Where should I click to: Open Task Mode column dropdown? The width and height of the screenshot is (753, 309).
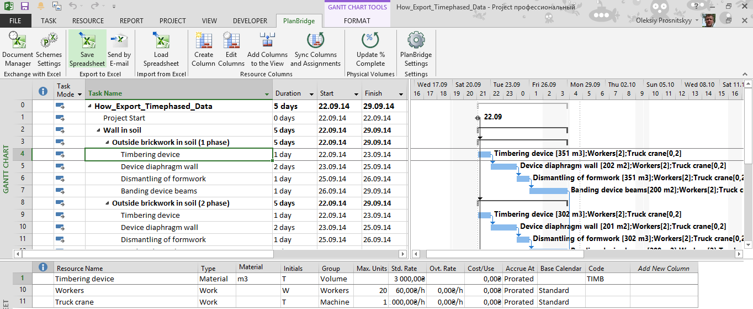coord(79,95)
